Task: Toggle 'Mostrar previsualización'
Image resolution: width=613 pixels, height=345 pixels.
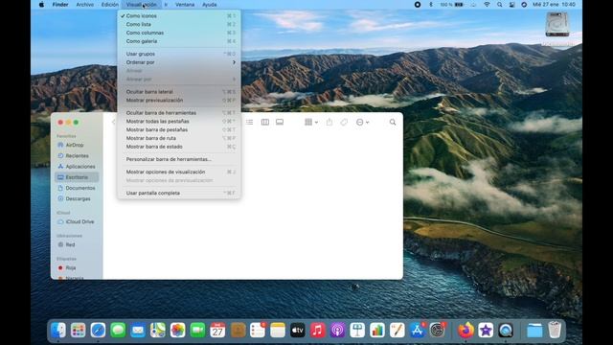Action: click(179, 100)
